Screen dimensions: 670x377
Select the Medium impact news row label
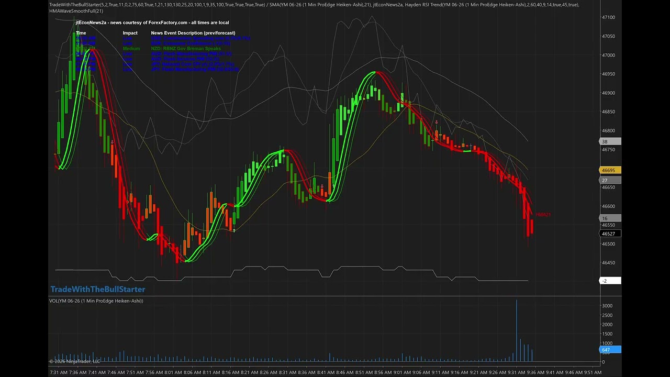131,49
